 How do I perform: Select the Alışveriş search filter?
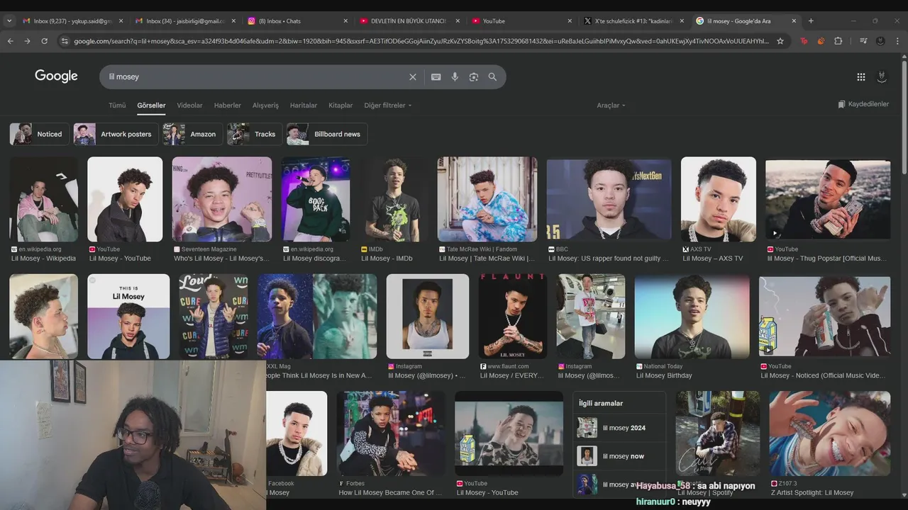click(x=265, y=106)
